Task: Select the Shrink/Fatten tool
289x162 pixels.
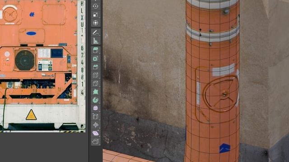Action: (95, 125)
